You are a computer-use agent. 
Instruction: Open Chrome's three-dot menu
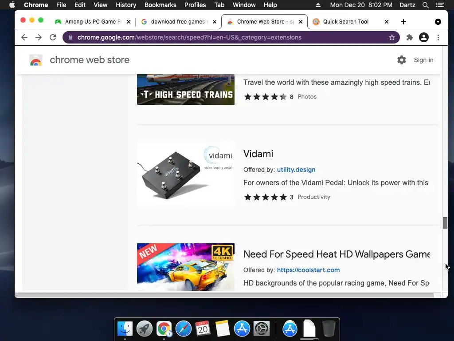[x=438, y=37]
